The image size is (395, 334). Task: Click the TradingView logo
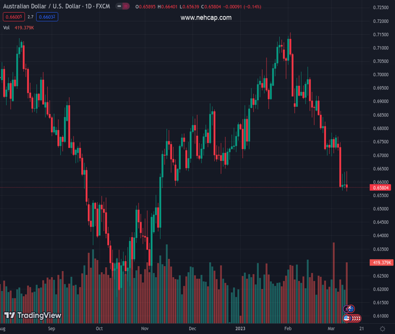coord(32,316)
